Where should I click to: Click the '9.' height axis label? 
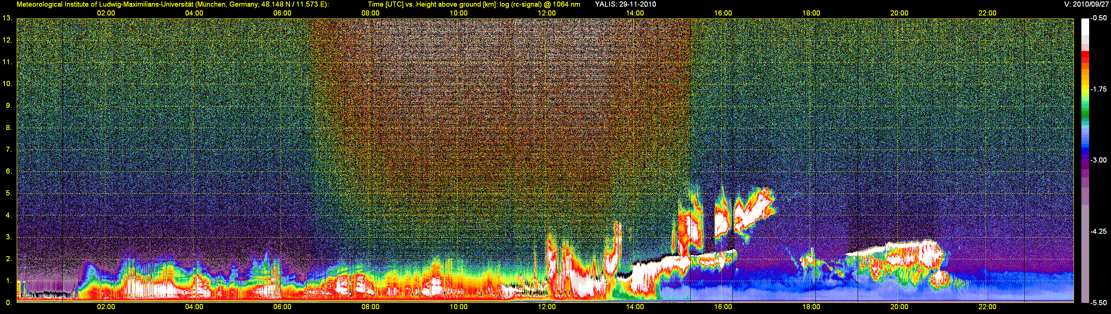click(x=9, y=106)
